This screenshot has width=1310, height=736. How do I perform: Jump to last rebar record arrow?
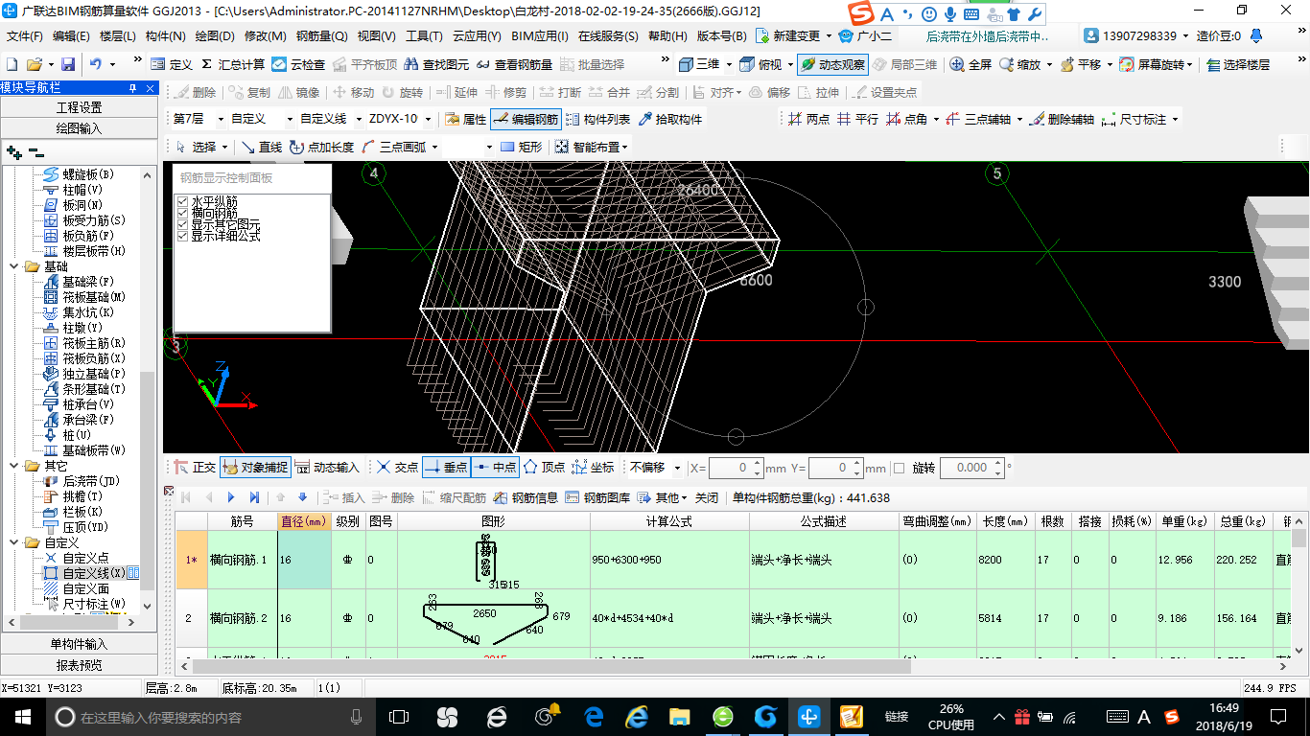click(254, 497)
